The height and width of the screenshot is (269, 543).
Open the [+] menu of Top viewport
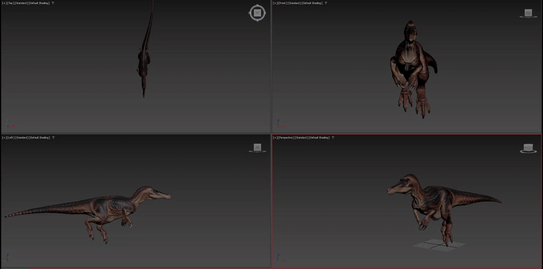[4, 3]
